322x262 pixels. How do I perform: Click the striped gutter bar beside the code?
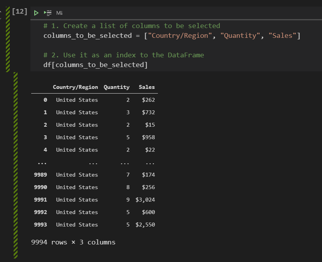tap(8, 43)
